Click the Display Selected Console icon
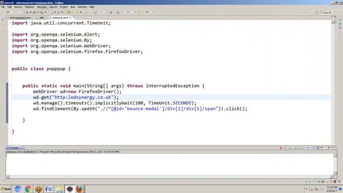The image size is (343, 193). 318,148
